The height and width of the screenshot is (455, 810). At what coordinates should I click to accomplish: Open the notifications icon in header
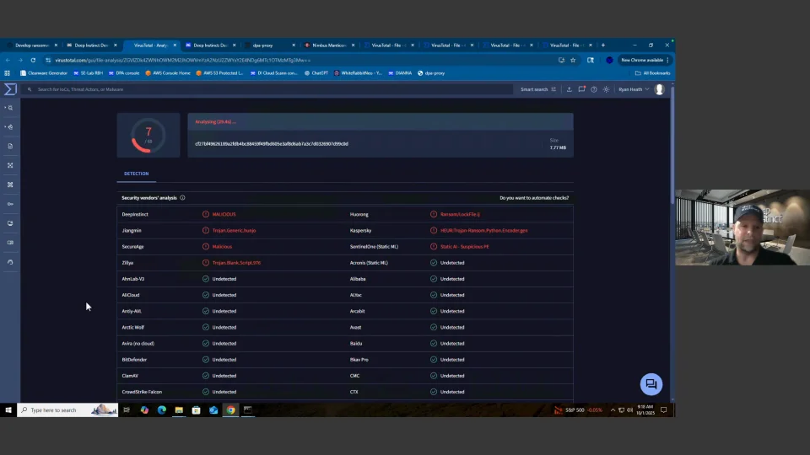click(581, 89)
